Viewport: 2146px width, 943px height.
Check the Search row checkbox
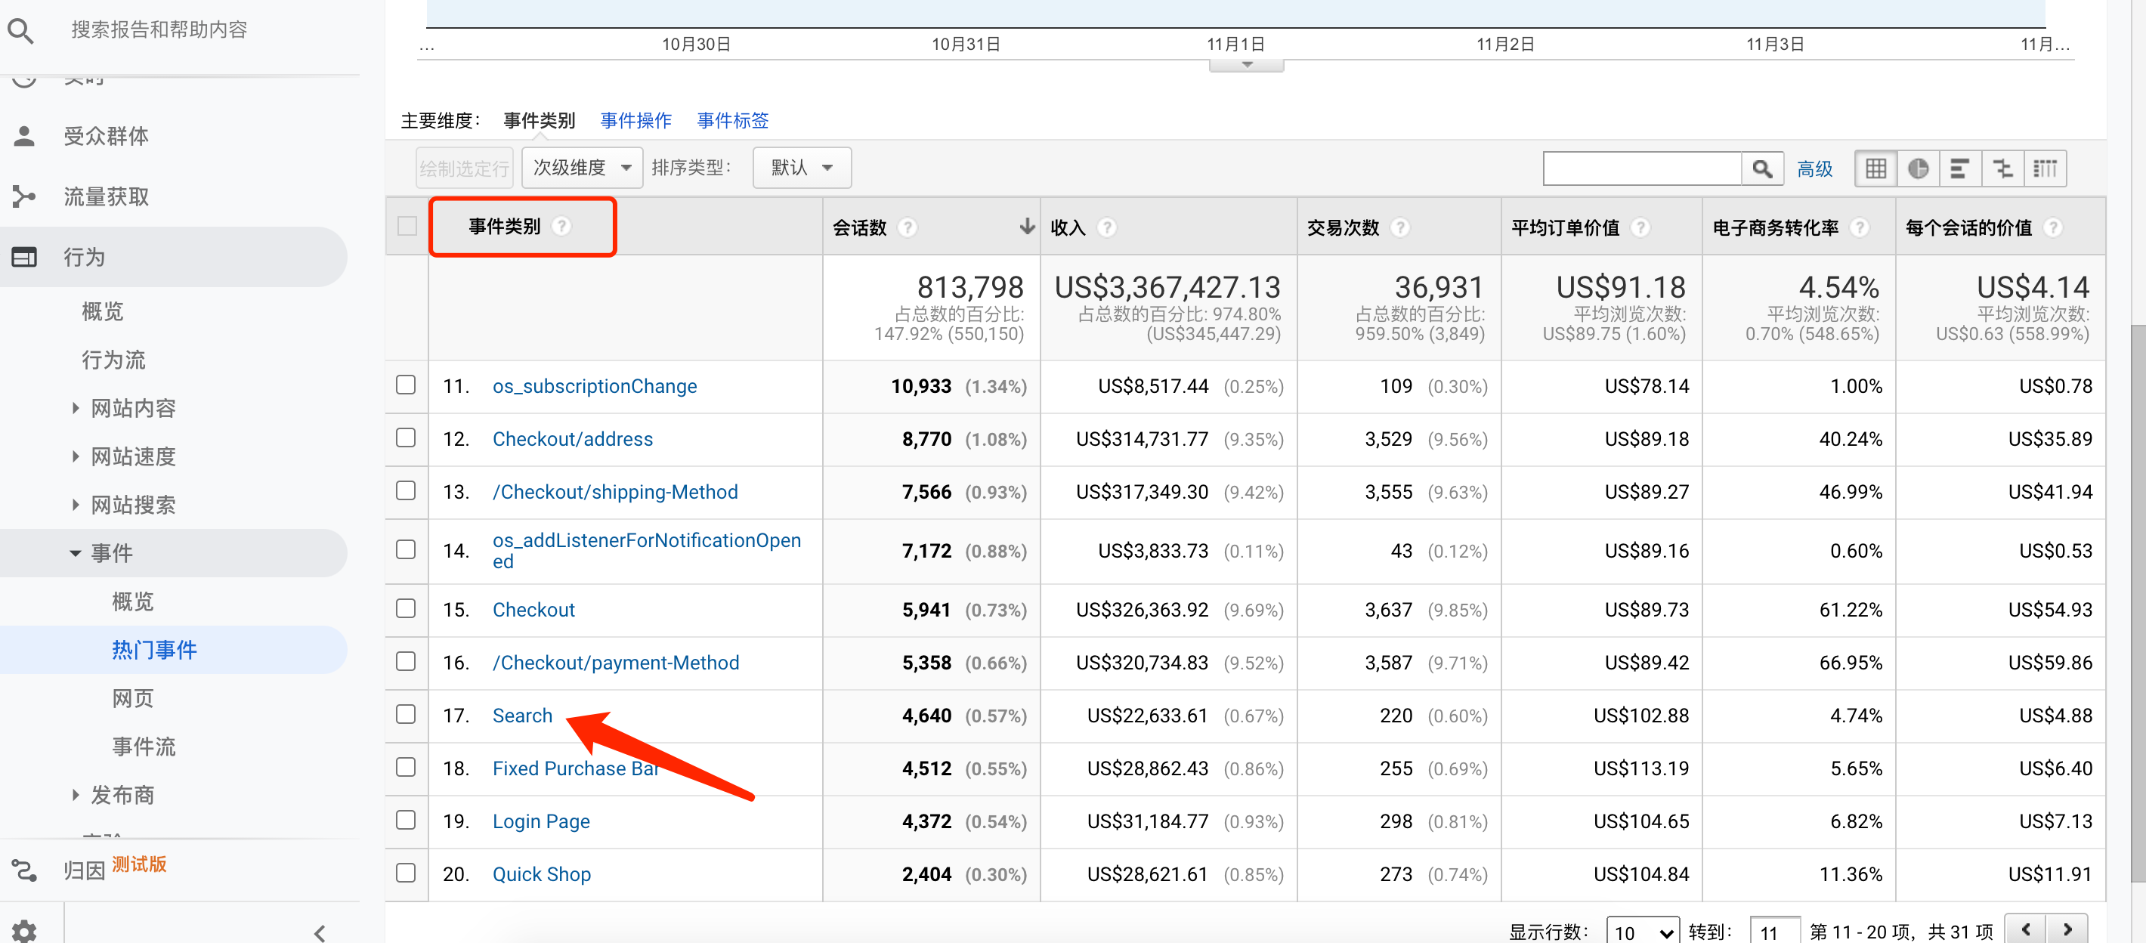406,715
